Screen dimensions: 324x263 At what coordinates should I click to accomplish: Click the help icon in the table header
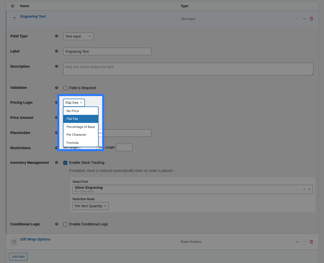point(13,6)
